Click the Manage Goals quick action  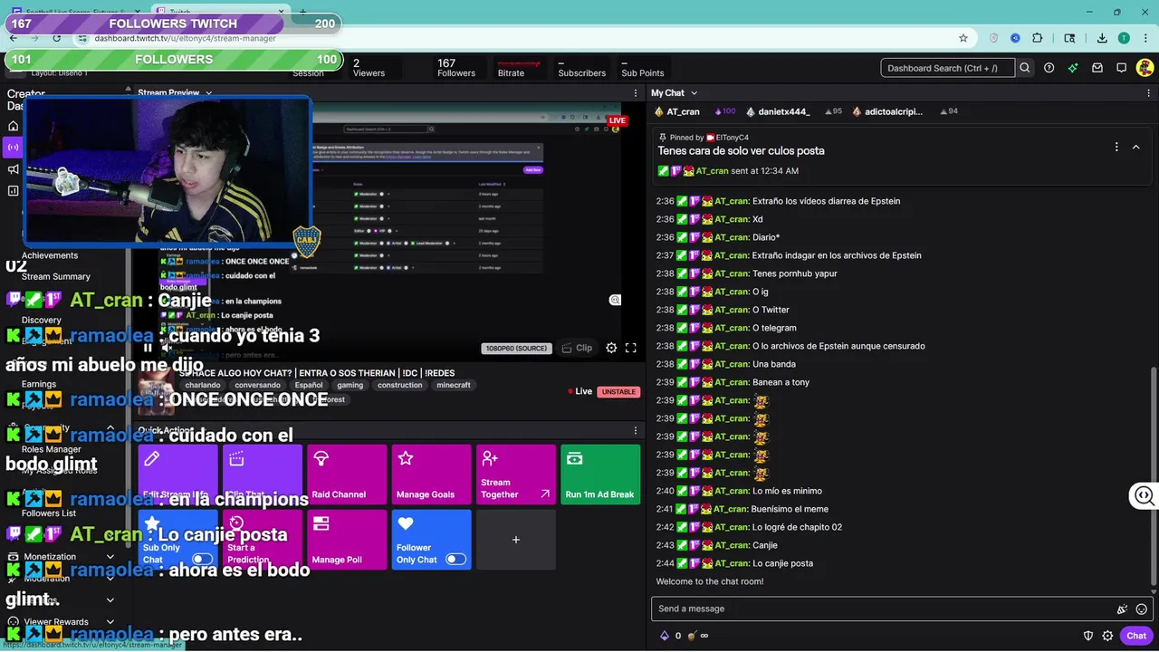click(432, 475)
